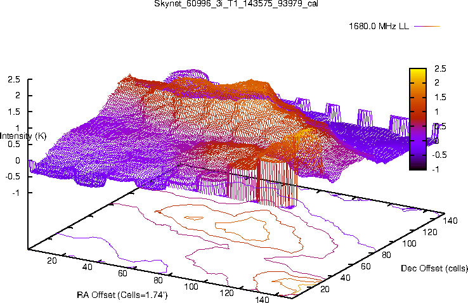Viewport: 468px width, 303px height.
Task: Click the 2.5 tick on Intensity axis
Action: (14, 80)
